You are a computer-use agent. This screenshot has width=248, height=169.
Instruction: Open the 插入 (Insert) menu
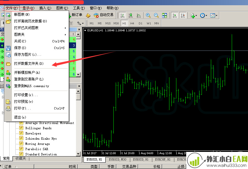click(x=45, y=8)
